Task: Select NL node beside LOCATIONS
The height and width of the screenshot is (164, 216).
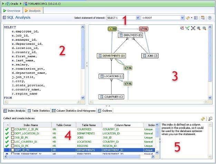Action: pos(128,83)
